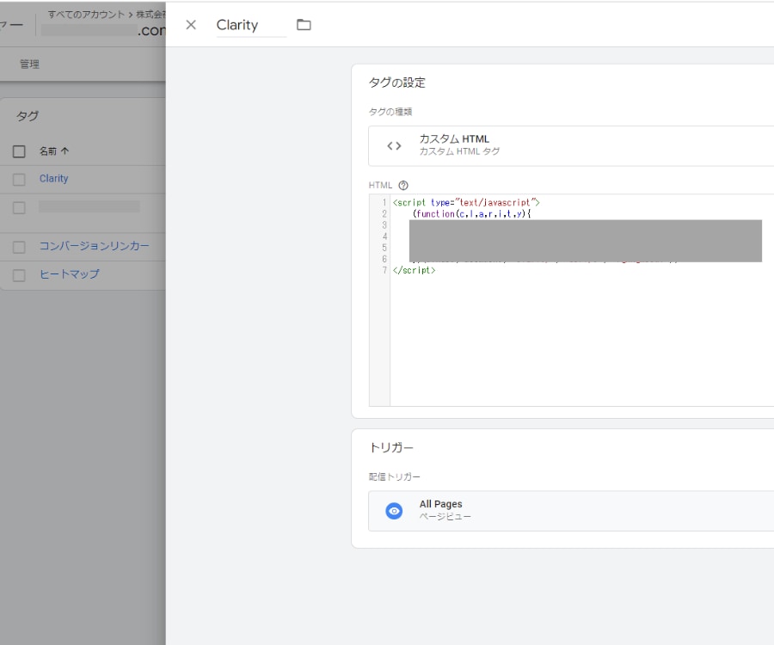This screenshot has width=774, height=645.
Task: Click the closing </script> code line
Action: (x=415, y=270)
